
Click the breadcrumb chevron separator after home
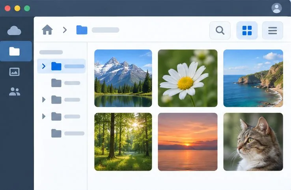tap(65, 30)
